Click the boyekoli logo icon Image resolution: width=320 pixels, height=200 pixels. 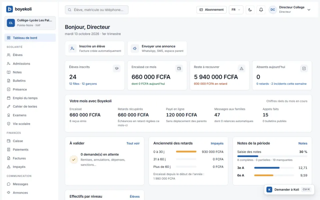pos(9,9)
